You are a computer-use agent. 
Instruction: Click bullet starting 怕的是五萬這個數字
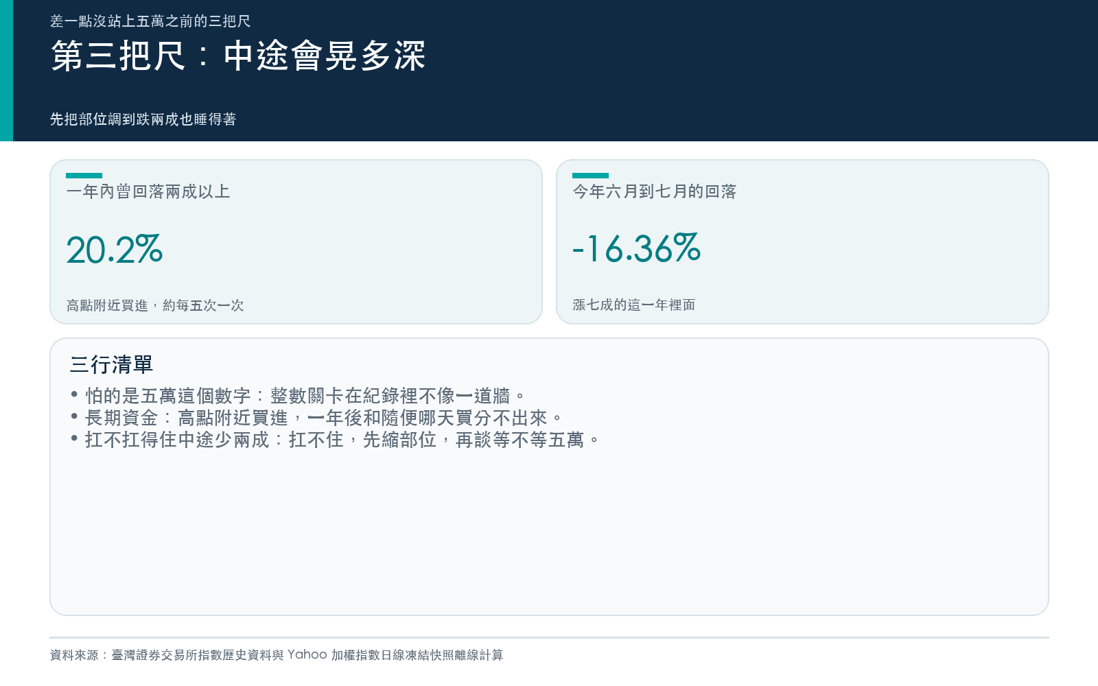coord(298,396)
